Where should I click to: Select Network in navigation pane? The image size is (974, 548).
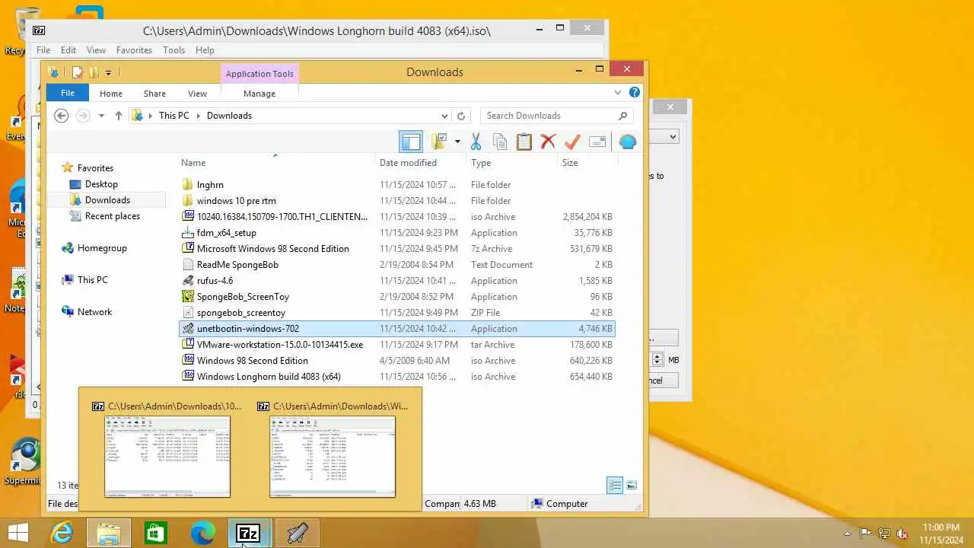coord(94,312)
